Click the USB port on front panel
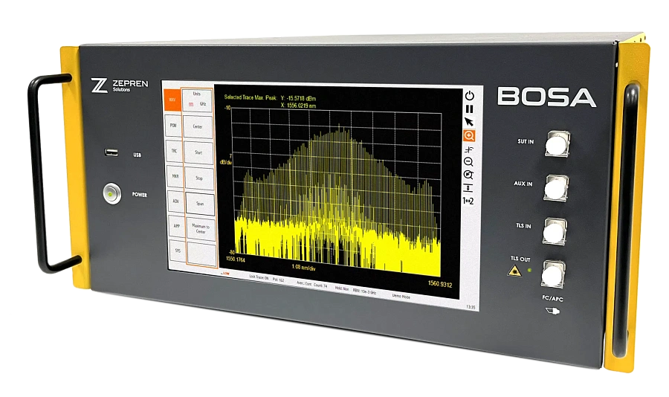This screenshot has height=397, width=669. coord(111,152)
